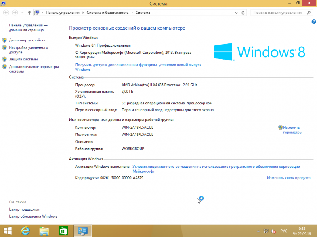Select text 32-разрядная операционная система
317x237 pixels.
153,103
